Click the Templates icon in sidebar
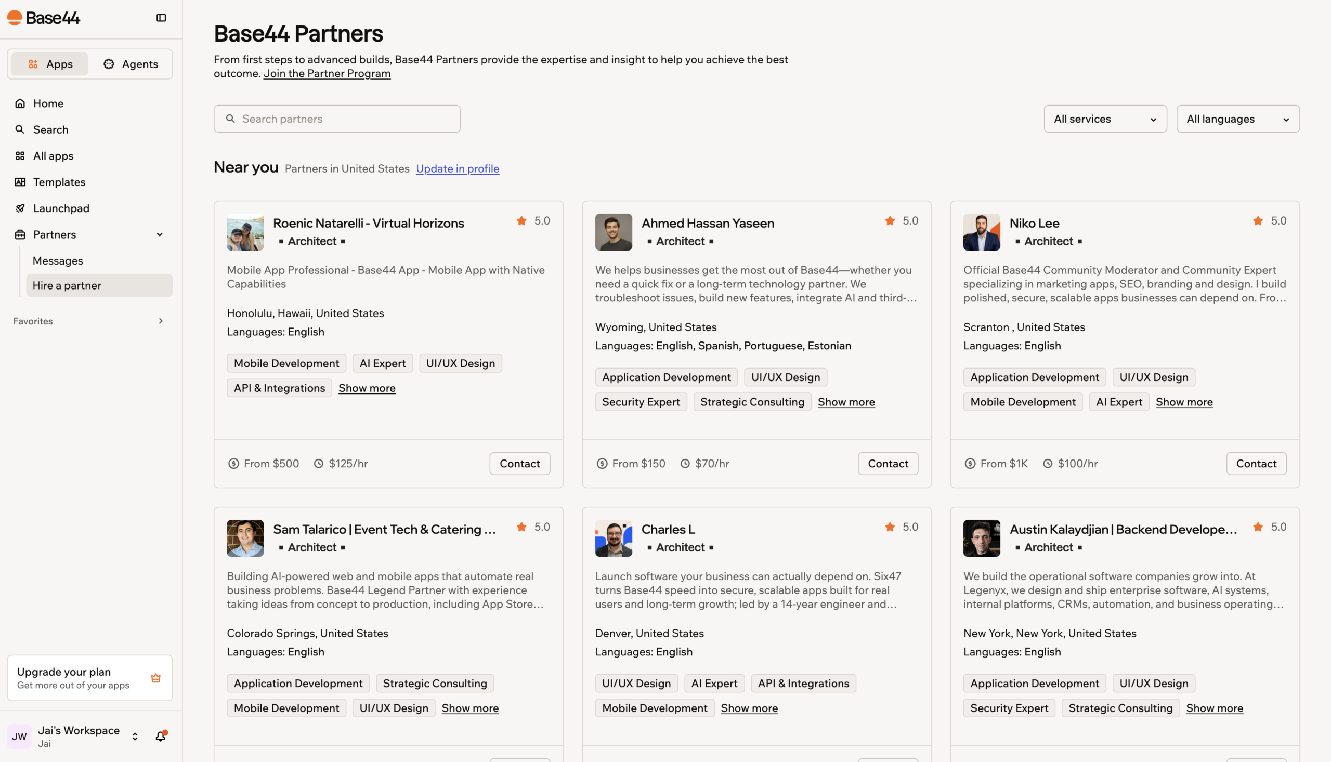 pyautogui.click(x=20, y=181)
